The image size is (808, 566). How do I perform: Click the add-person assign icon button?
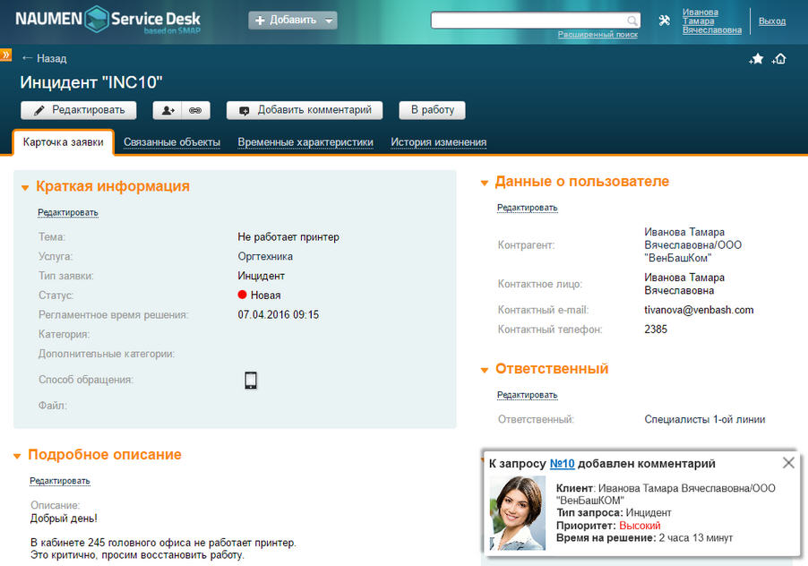pos(168,110)
